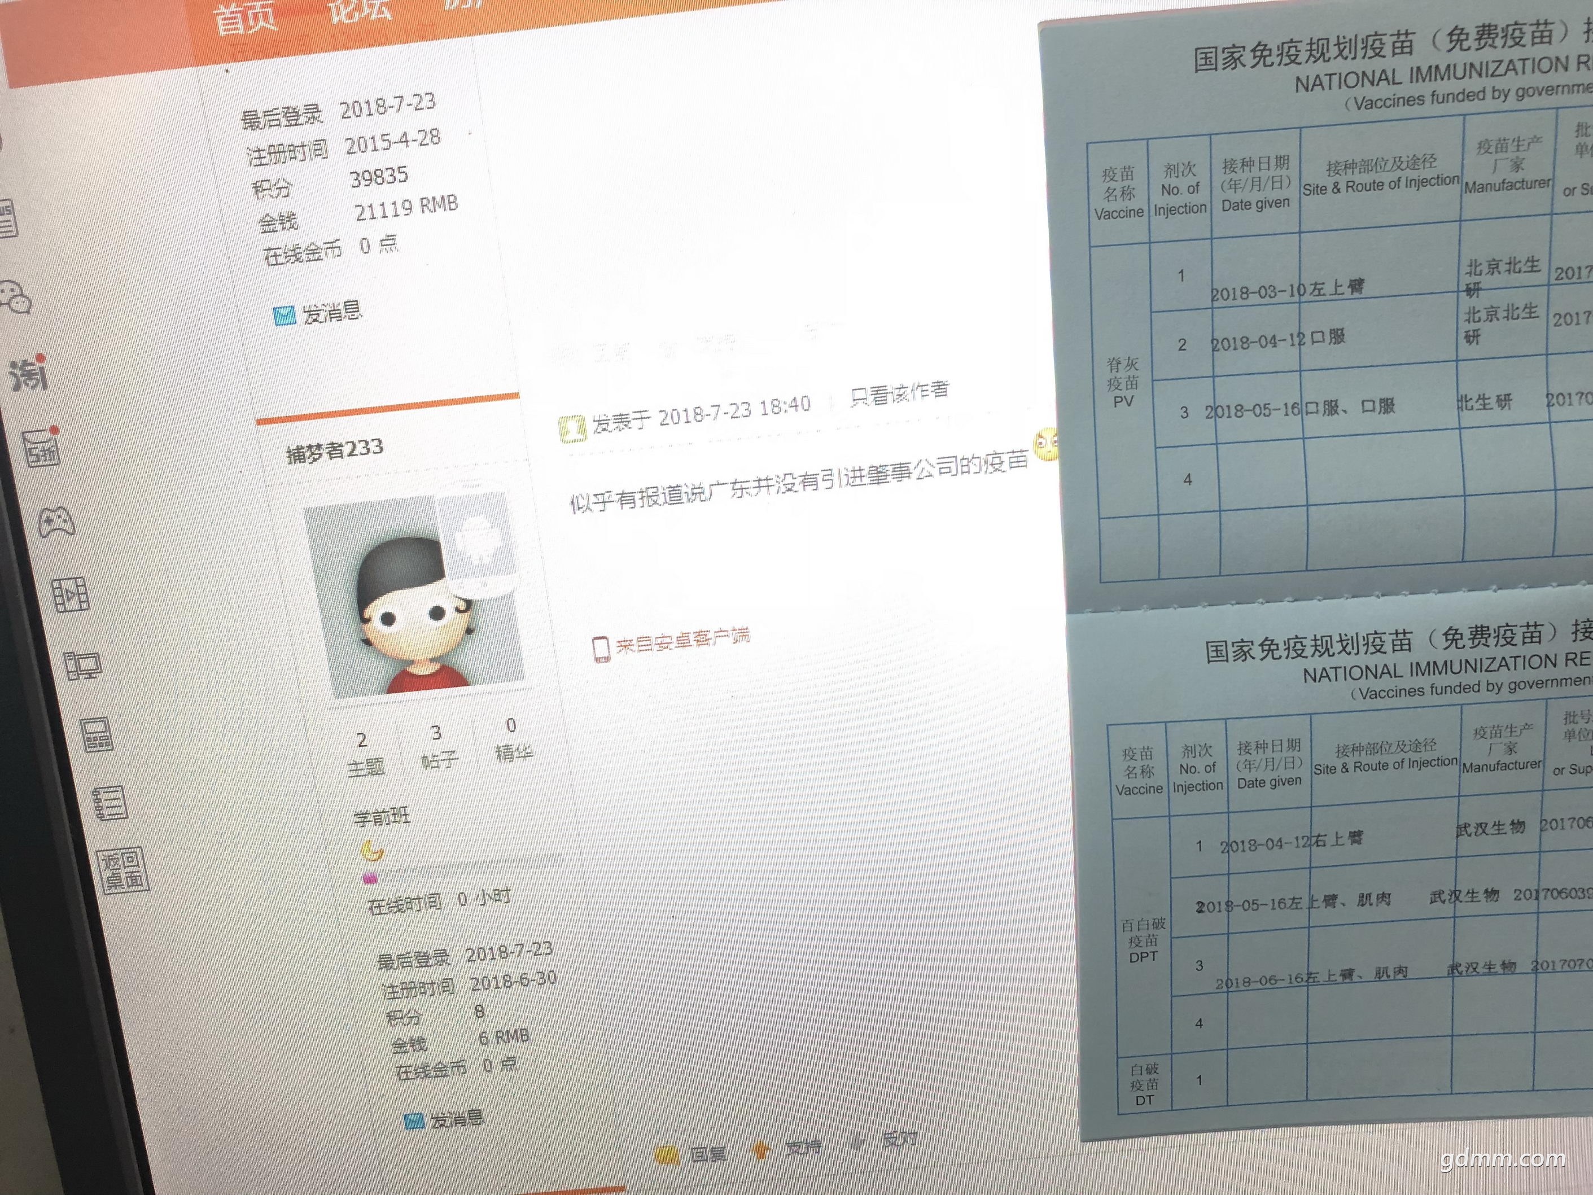1593x1195 pixels.
Task: Open the 论坛 tab in the top navigation
Action: tap(360, 10)
